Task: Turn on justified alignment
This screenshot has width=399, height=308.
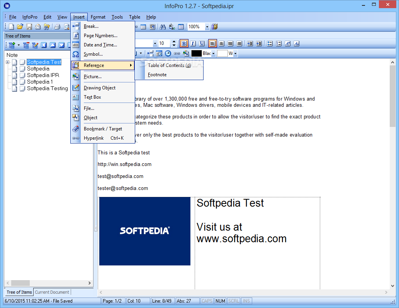Action: [231, 44]
